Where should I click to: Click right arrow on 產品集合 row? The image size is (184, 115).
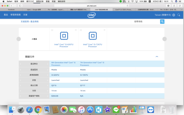(48, 64)
